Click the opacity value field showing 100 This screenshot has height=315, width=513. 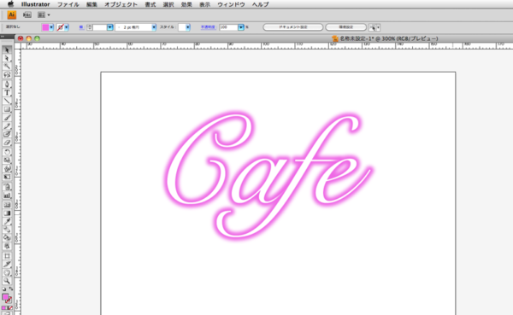(x=228, y=27)
